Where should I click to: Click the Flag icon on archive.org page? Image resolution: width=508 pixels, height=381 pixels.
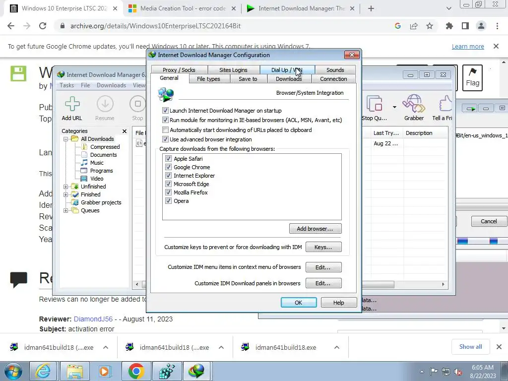[x=472, y=77]
